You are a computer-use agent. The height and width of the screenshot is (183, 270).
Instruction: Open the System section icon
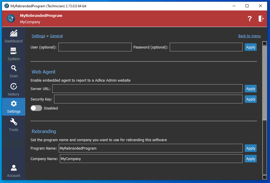(13, 51)
